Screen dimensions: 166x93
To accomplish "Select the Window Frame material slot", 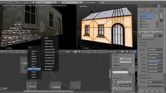I will tap(147, 19).
